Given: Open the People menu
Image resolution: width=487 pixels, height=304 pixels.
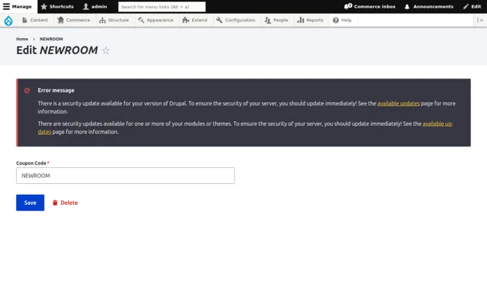Looking at the screenshot, I should (276, 20).
